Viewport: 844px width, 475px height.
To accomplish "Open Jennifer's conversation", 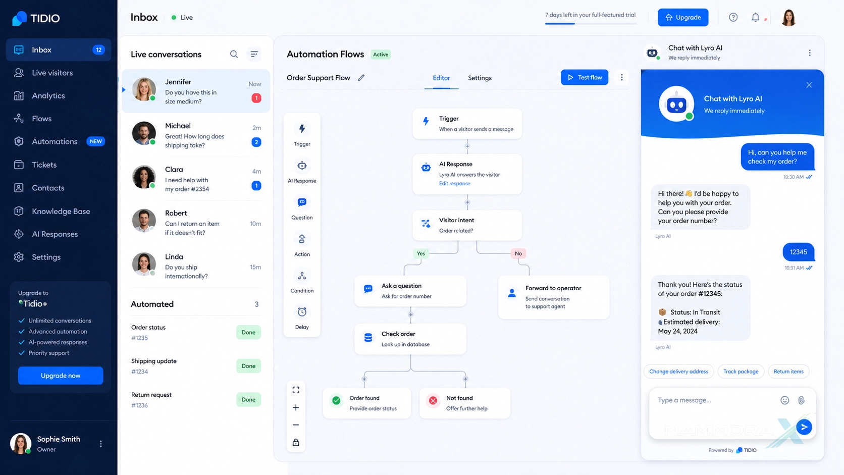I will pyautogui.click(x=196, y=91).
